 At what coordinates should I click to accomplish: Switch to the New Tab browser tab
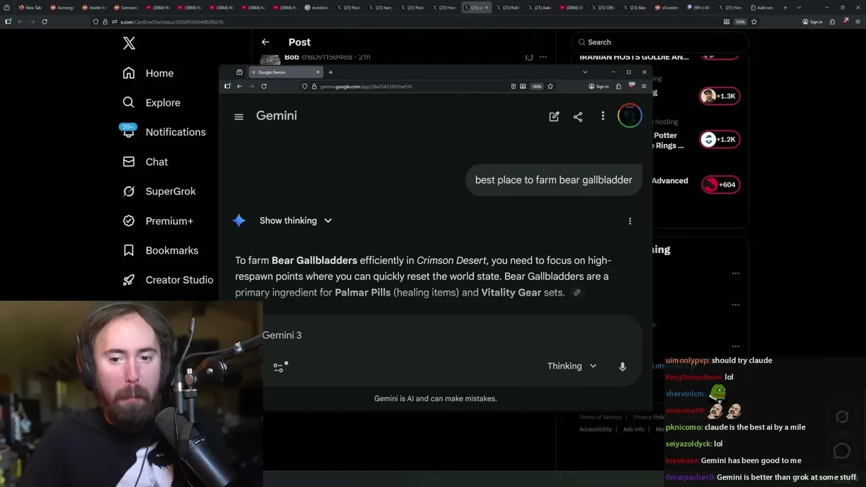coord(30,7)
